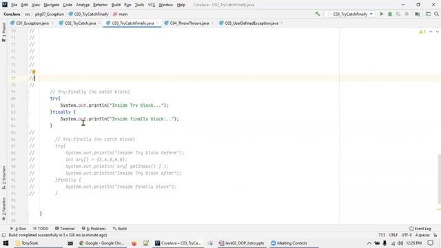The width and height of the screenshot is (441, 248).
Task: Switch to C02_TryCatch.java tab
Action: point(80,23)
